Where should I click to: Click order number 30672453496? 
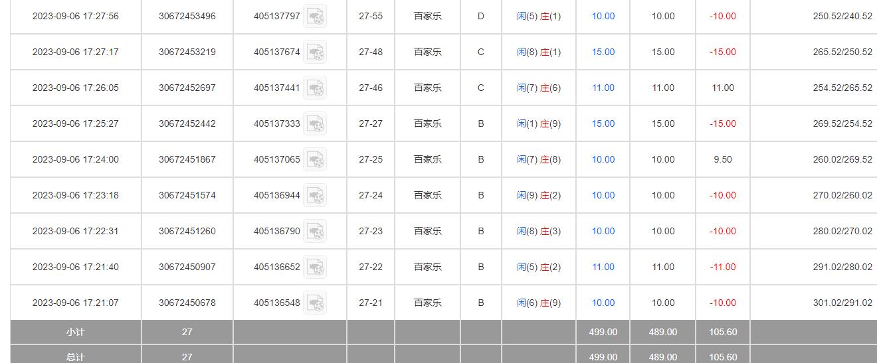coord(187,16)
